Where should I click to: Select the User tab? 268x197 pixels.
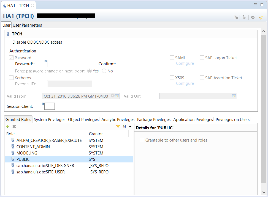7,25
